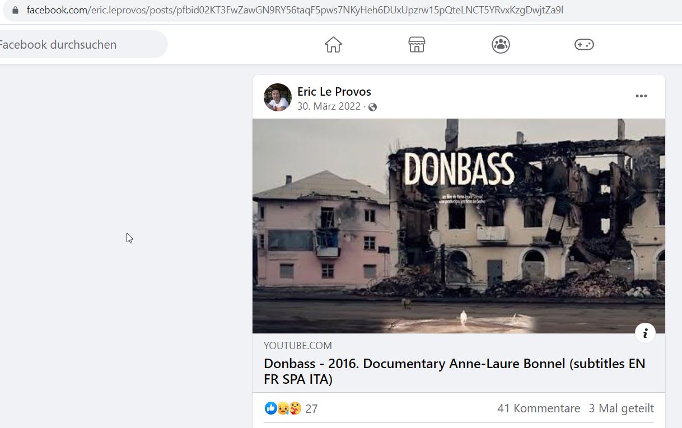Open the Groups icon in top navigation
The width and height of the screenshot is (682, 428).
click(x=501, y=44)
